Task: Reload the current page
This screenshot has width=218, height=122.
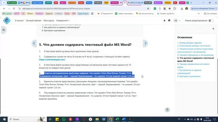Action: point(14,8)
